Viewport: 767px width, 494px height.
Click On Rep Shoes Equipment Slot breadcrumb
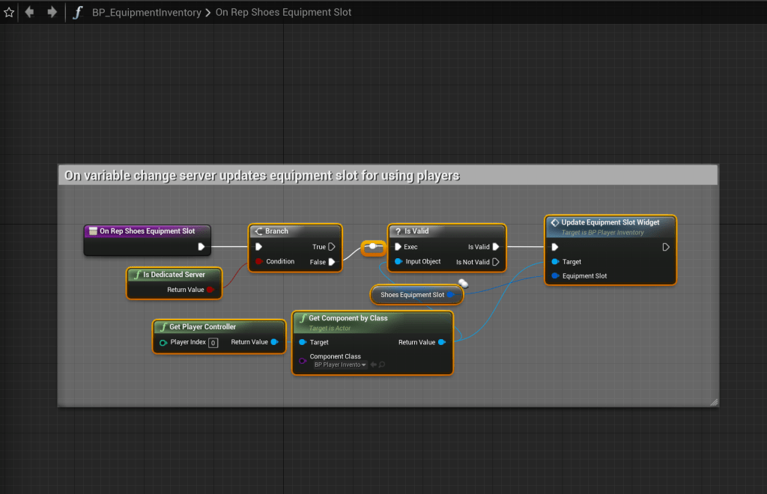click(x=285, y=12)
